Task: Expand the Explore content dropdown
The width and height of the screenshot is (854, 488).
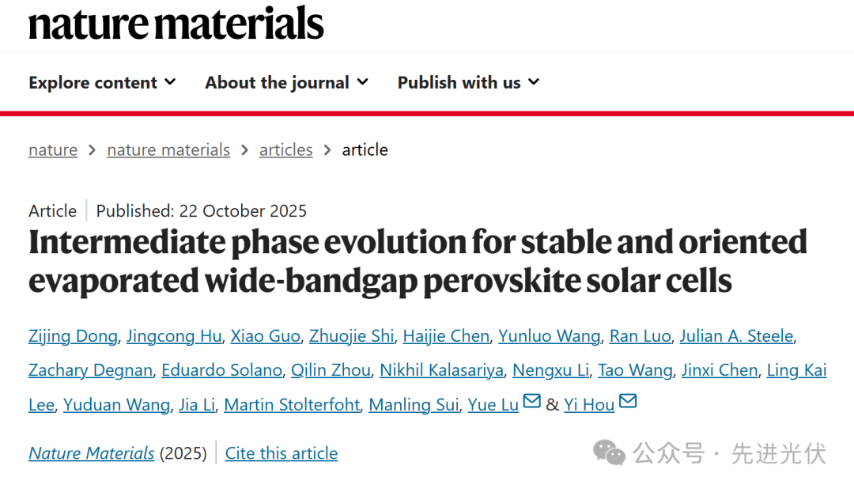Action: point(102,82)
